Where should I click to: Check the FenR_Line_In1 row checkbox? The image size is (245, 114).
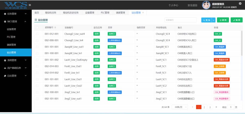37,73
